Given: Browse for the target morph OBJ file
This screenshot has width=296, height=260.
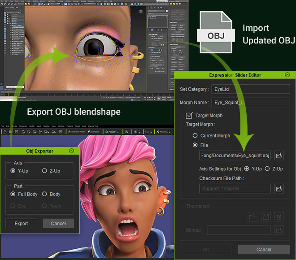Looking at the screenshot, I should 279,156.
